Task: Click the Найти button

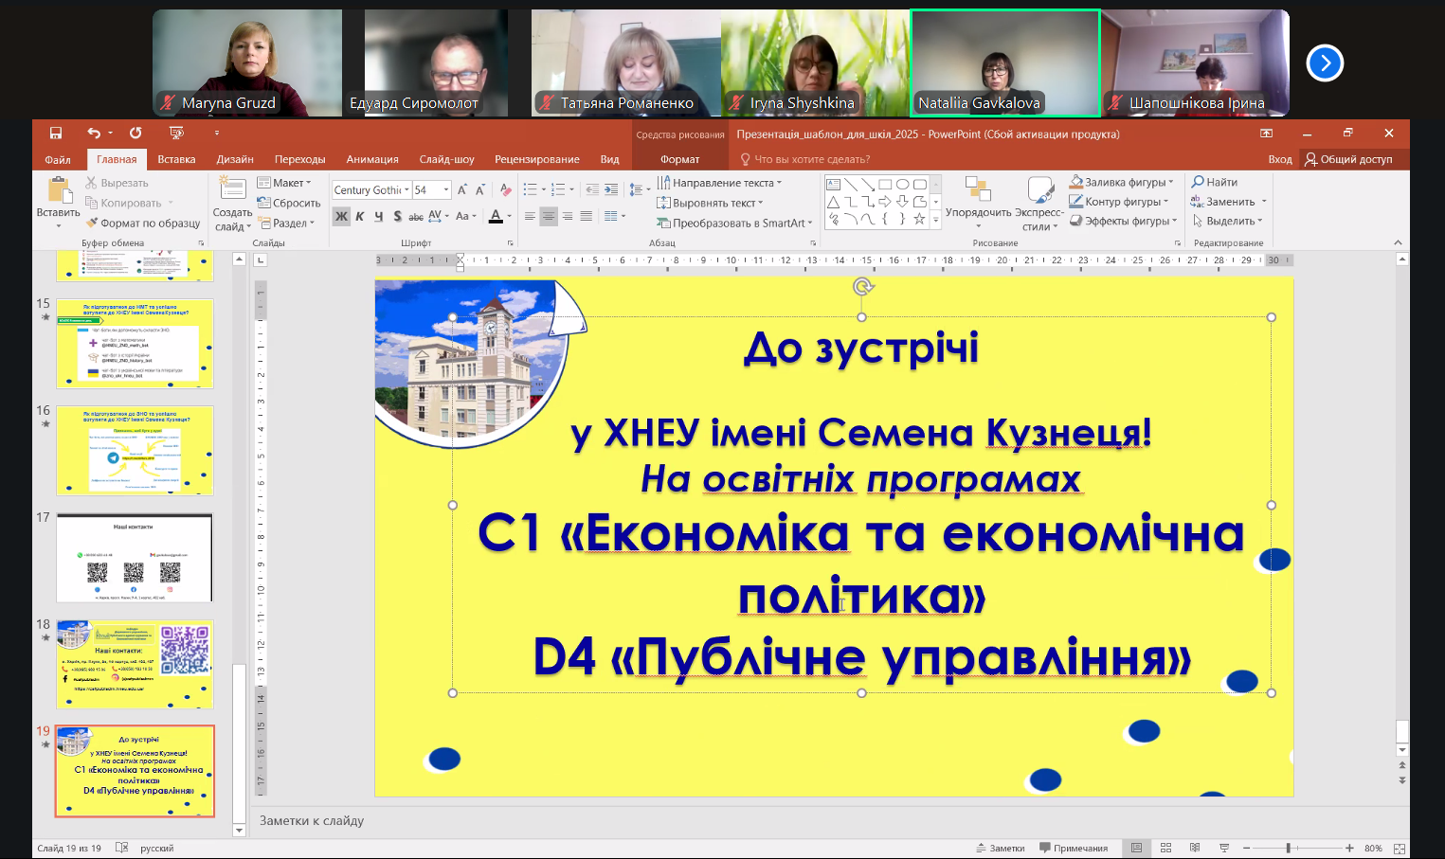Action: pos(1215,182)
